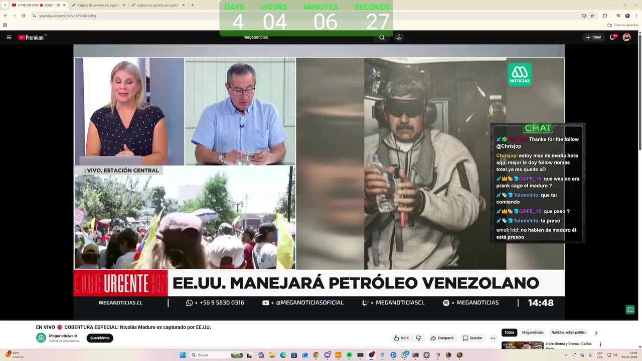Open Microsoft Store from the taskbar

click(294, 355)
